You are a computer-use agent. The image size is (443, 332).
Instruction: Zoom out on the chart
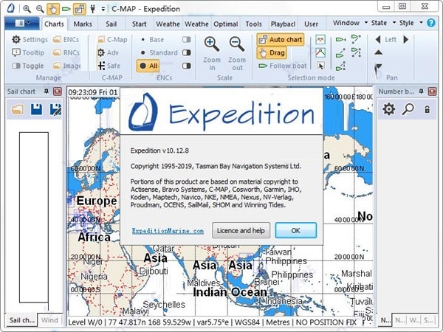237,54
